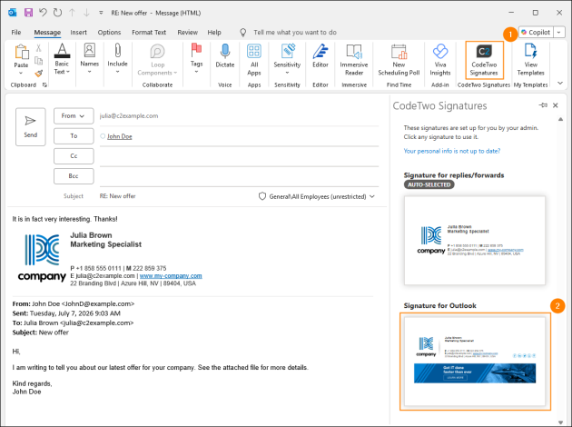Image resolution: width=572 pixels, height=427 pixels.
Task: Click the CodeTwo Signatures ribbon button
Action: [484, 60]
